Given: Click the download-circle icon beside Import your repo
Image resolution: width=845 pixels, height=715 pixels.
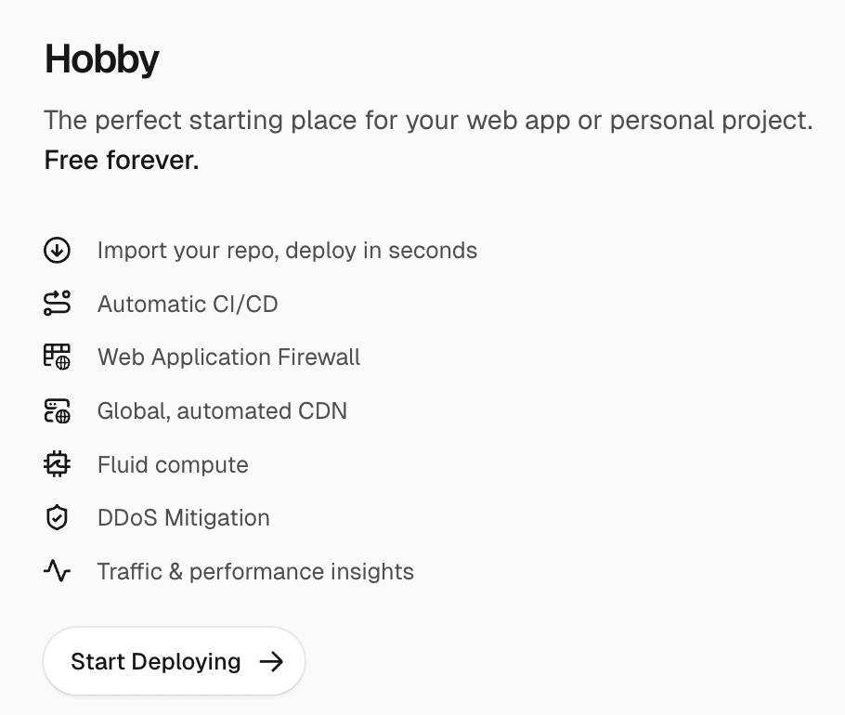Looking at the screenshot, I should tap(57, 250).
